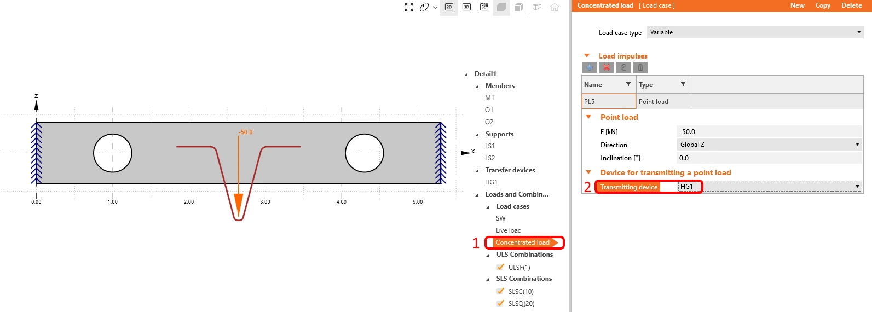872x312 pixels.
Task: Add a new load impulse with plus icon
Action: [x=590, y=67]
